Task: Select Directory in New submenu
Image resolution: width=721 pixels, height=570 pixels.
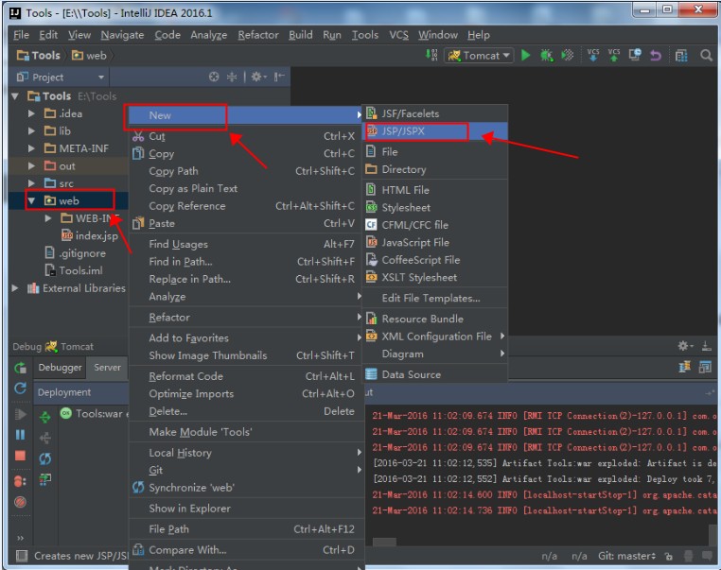Action: (x=435, y=169)
